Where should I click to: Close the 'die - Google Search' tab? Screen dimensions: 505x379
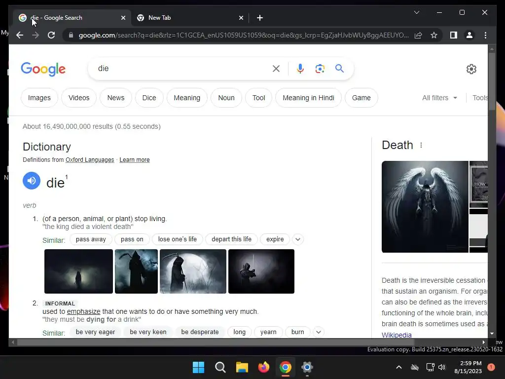point(123,18)
